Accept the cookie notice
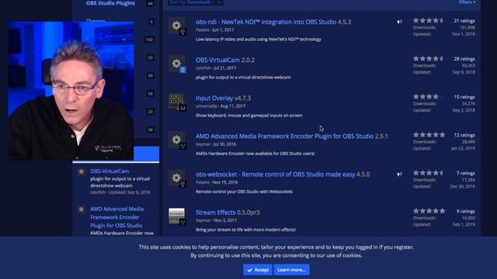 pyautogui.click(x=258, y=270)
